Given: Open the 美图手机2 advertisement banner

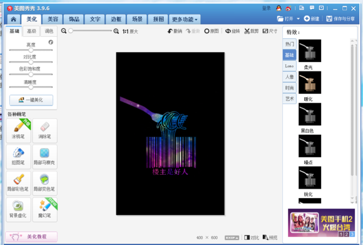Looking at the screenshot, I should 321,222.
